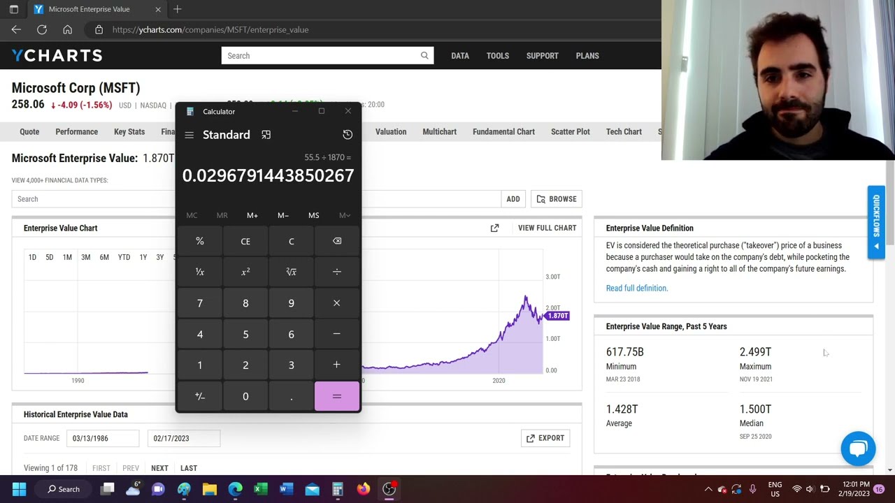Click the ADD button next to data search
The height and width of the screenshot is (503, 895).
[513, 199]
